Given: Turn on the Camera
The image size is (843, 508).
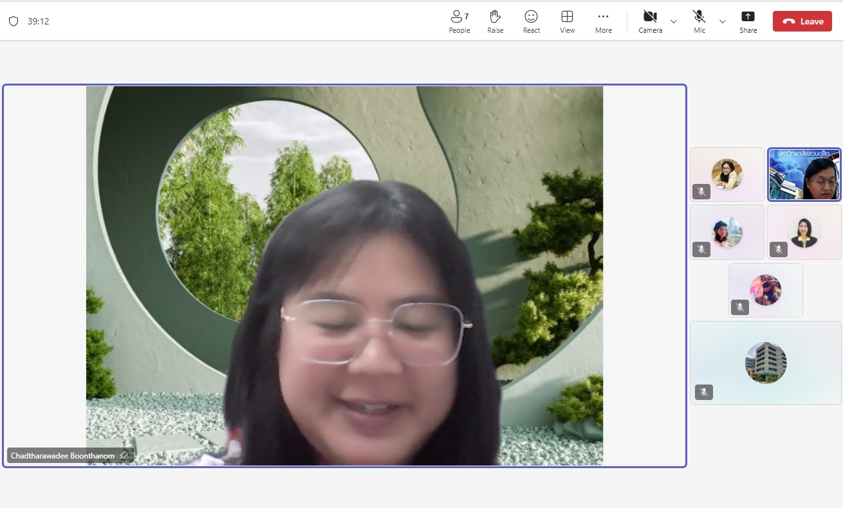Looking at the screenshot, I should coord(650,21).
